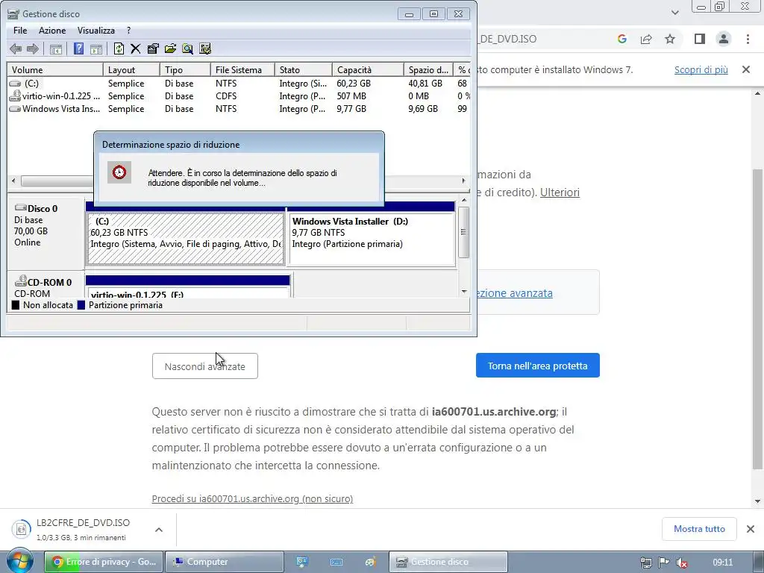Click disk pane scrollbar down arrow
Screen dimensions: 764x573
464,292
